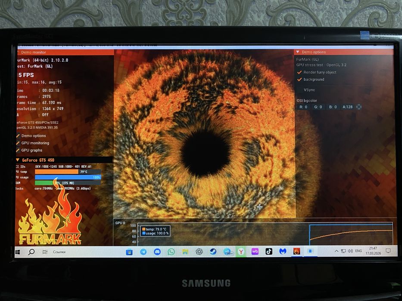Viewport: 402px width, 301px height.
Task: Toggle the GPU monitoring checkbox
Action: click(x=18, y=143)
